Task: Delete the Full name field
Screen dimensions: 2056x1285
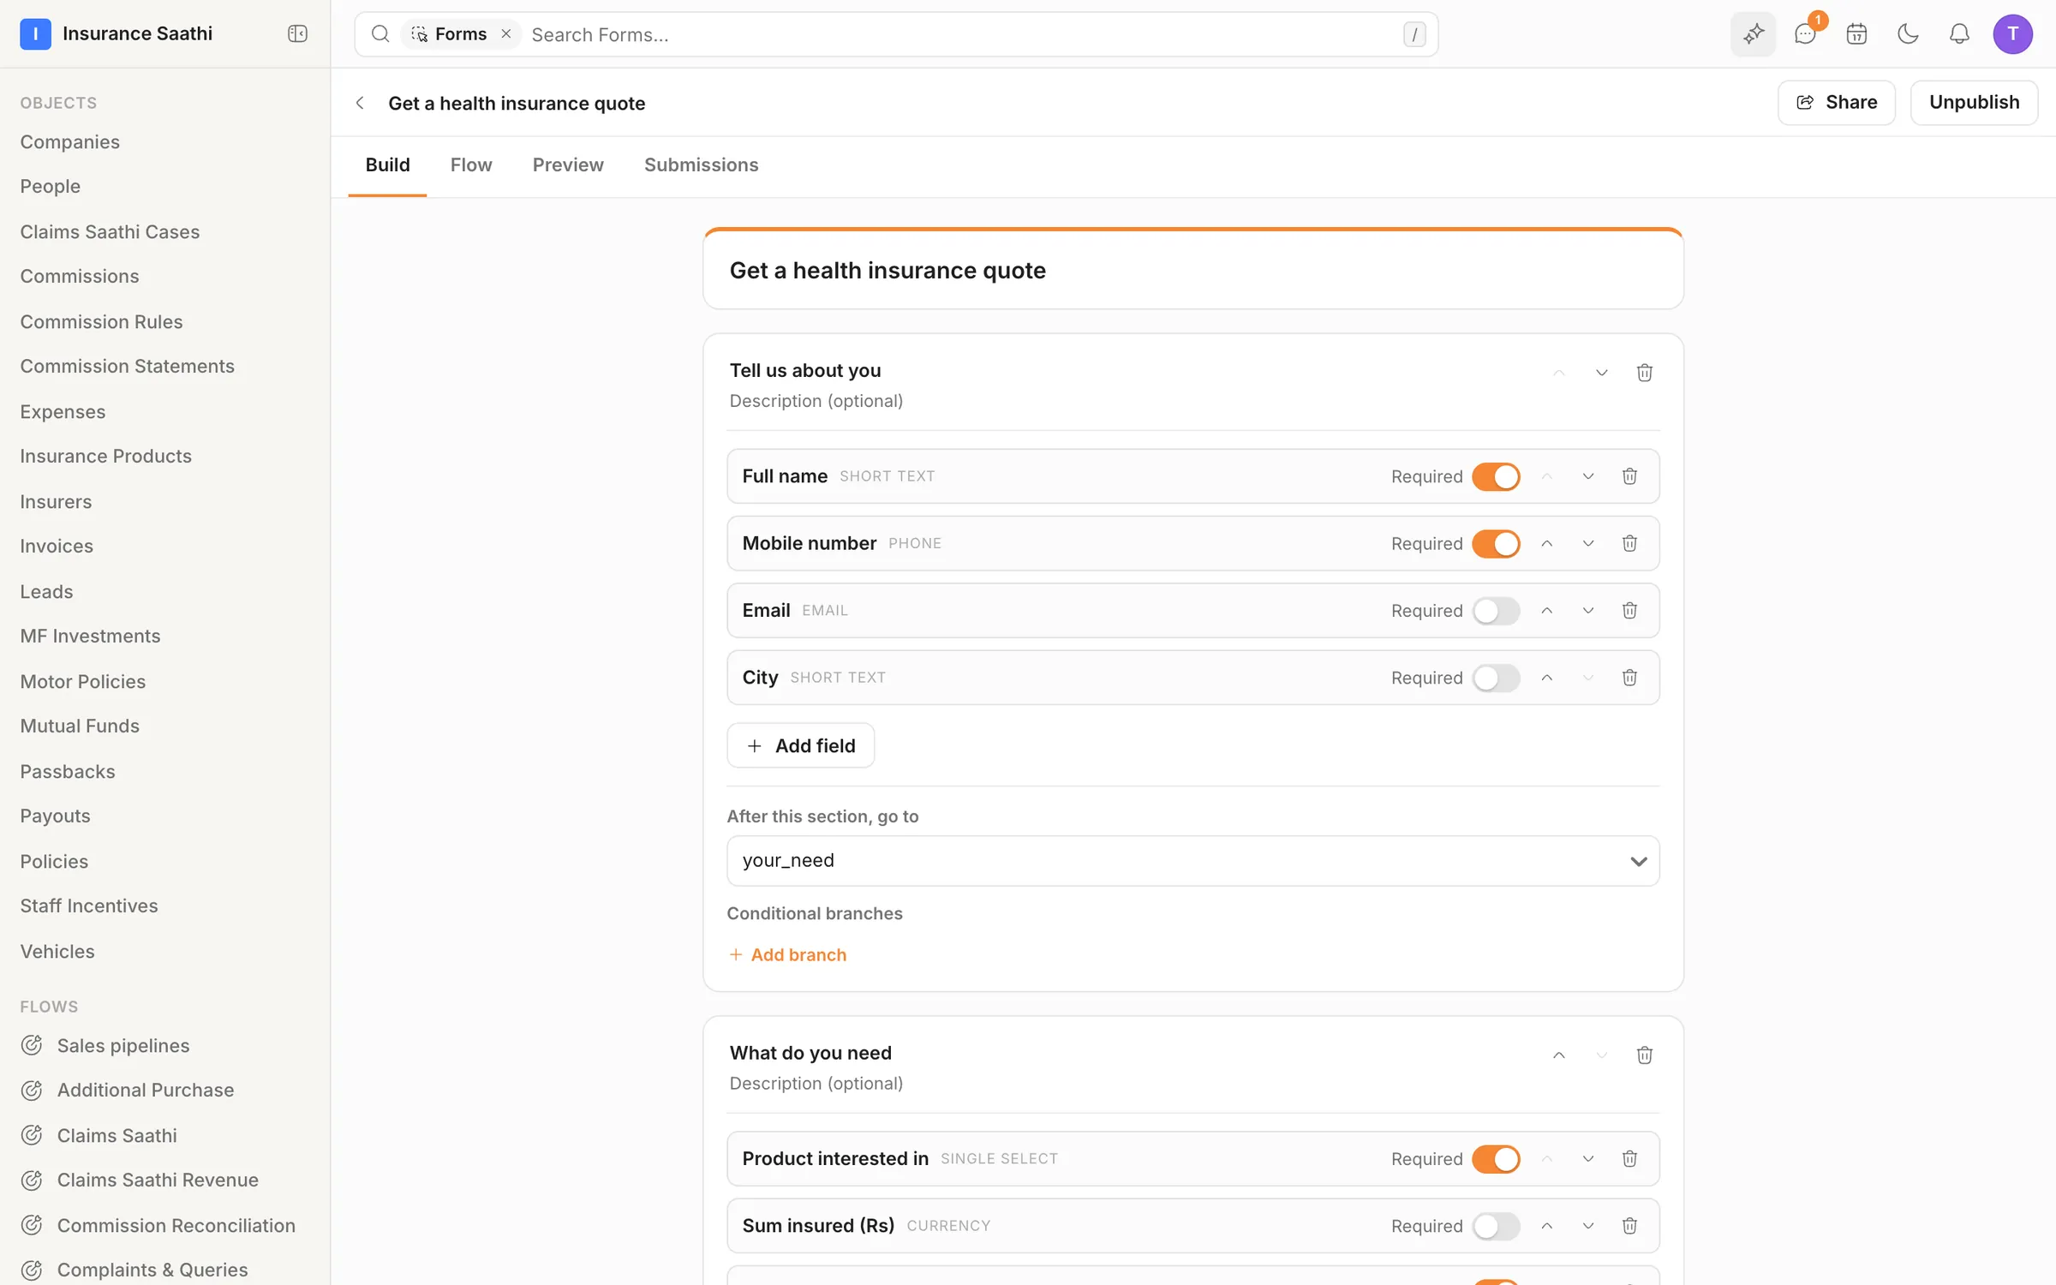Action: (x=1629, y=476)
